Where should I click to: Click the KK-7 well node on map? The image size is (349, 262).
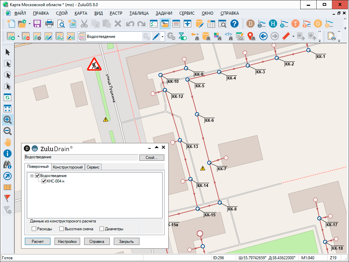[210, 162]
